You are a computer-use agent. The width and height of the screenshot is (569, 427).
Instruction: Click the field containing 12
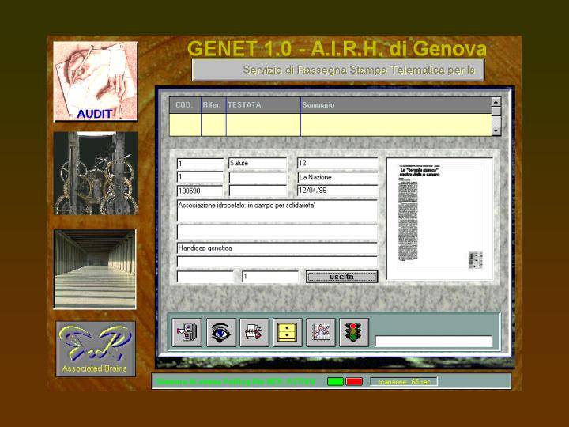tap(337, 164)
